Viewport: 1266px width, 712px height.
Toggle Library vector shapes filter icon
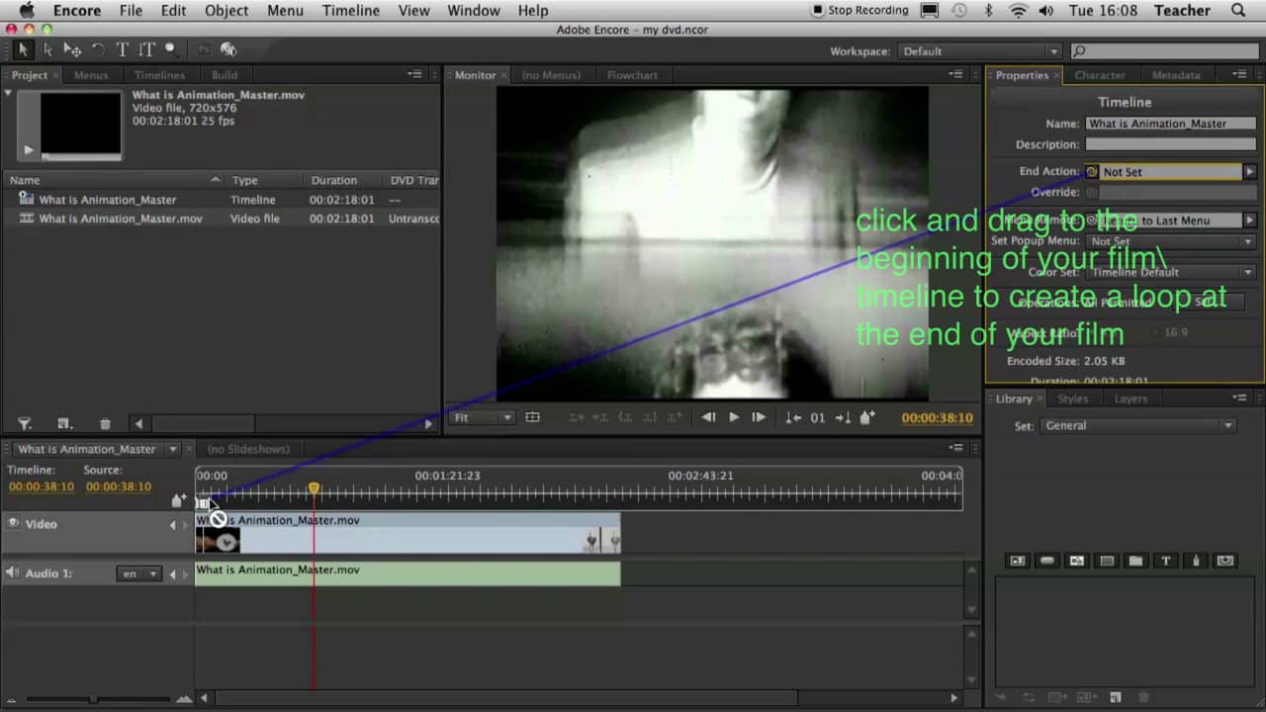pyautogui.click(x=1195, y=561)
